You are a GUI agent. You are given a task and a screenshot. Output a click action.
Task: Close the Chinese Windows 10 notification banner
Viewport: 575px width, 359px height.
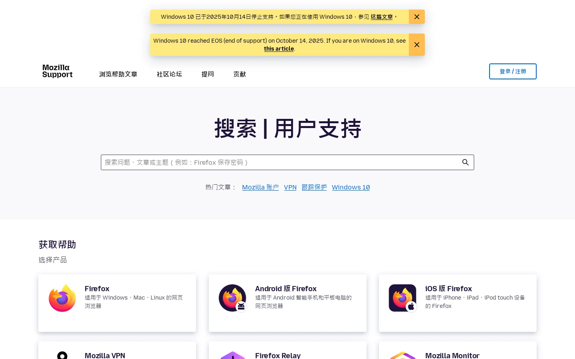(x=416, y=17)
